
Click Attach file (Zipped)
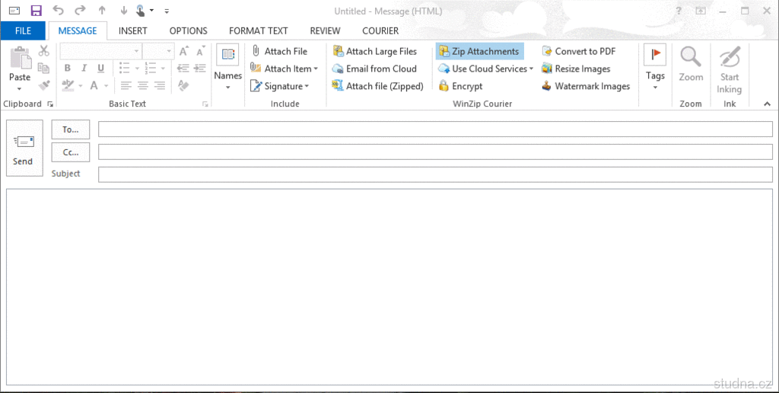[378, 86]
